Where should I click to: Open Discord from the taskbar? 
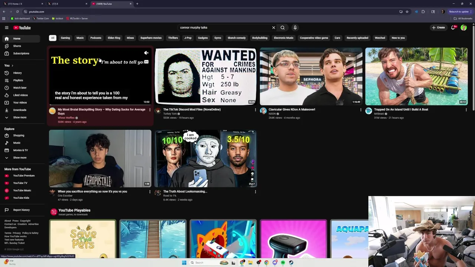coord(275,263)
